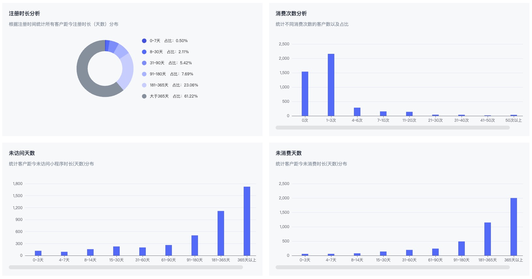This screenshot has width=532, height=279.
Task: Click the 7~10次 bar in 消费次数分析
Action: click(x=383, y=114)
